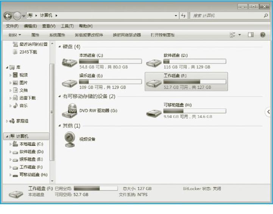Image resolution: width=273 pixels, height=214 pixels.
Task: Select the 软件磁盘 (D:) drive icon
Action: coord(154,63)
